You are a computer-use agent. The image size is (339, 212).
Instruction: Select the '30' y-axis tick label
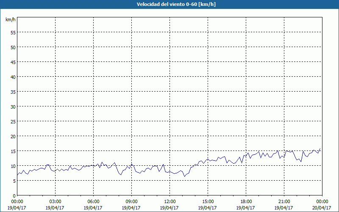13,107
